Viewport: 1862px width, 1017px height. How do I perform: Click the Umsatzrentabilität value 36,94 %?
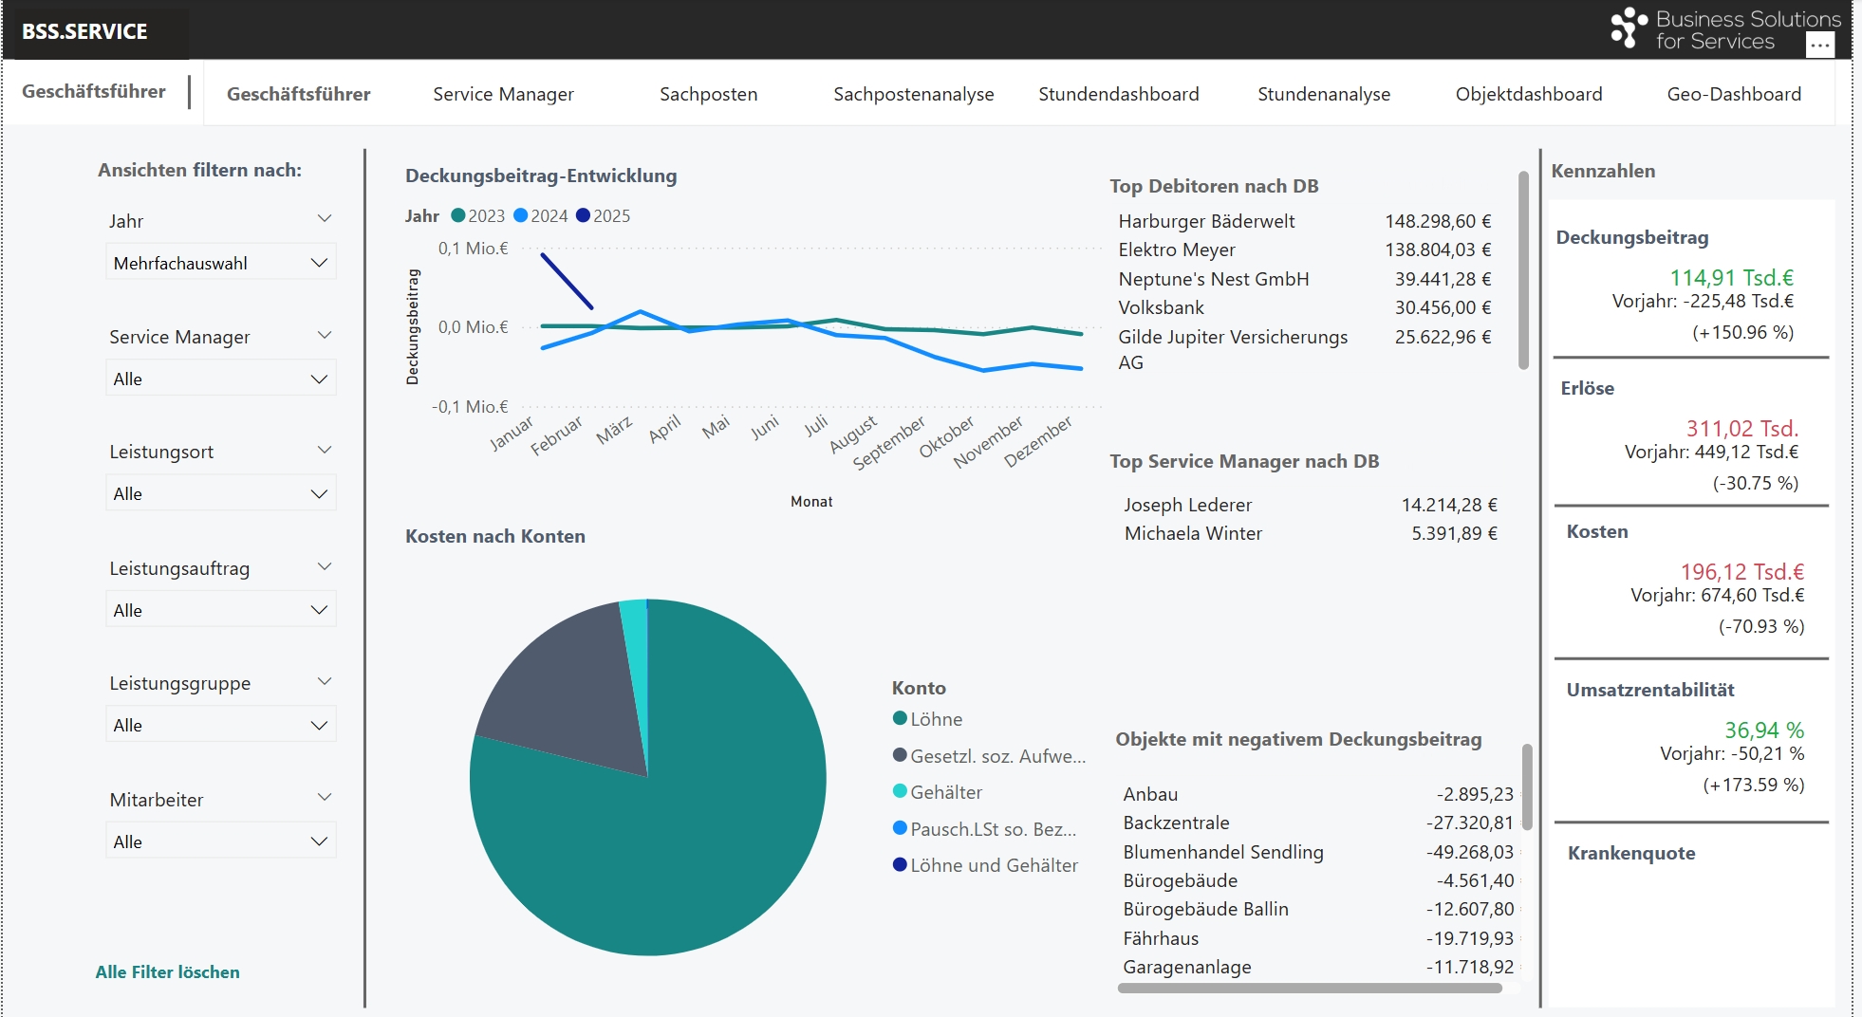(x=1764, y=730)
